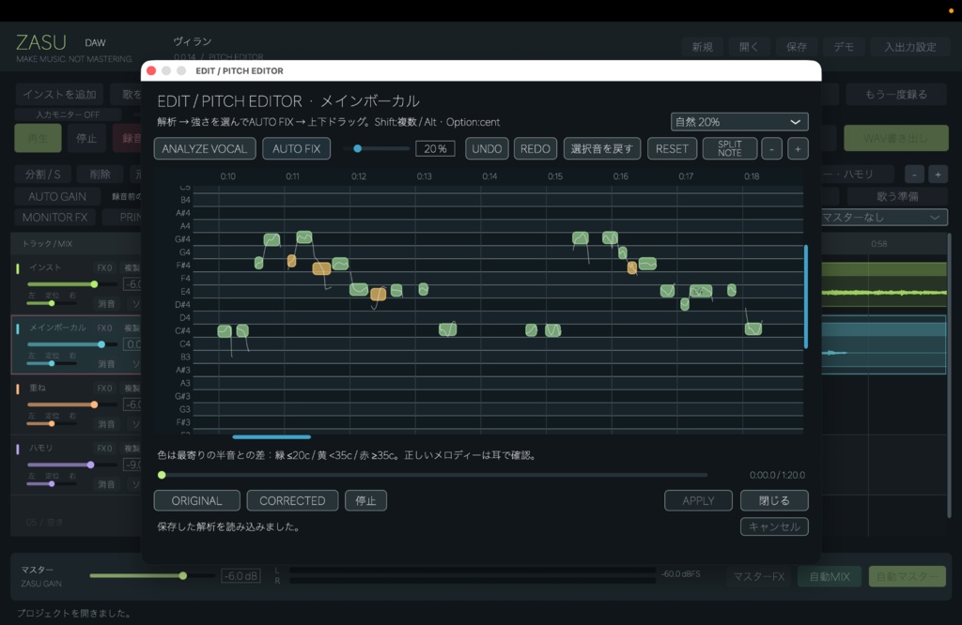Click 歌う準備 in the main window
This screenshot has width=962, height=625.
(897, 197)
